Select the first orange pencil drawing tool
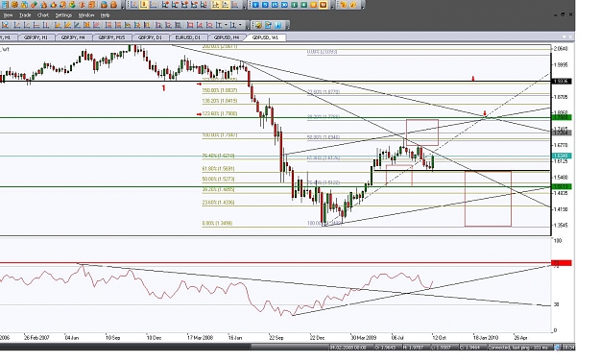 58,25
